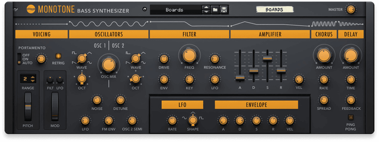The height and width of the screenshot is (142, 379).
Task: Toggle the RETRIG button
Action: point(58,56)
